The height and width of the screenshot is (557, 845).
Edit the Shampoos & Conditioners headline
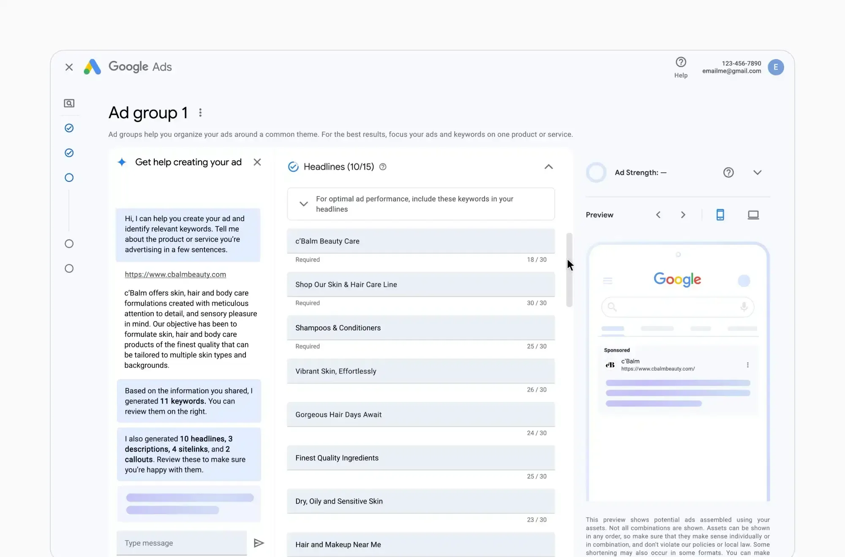tap(421, 328)
